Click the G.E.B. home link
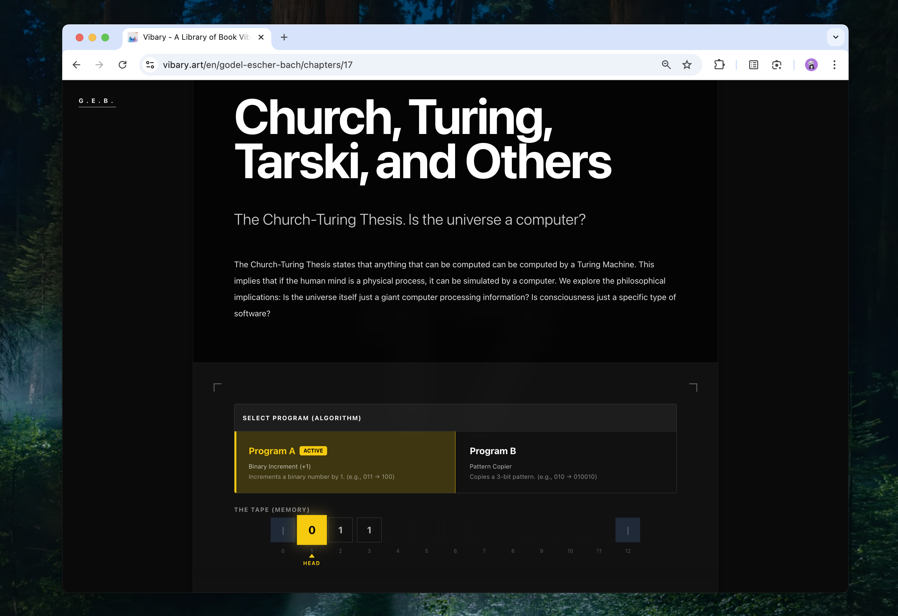This screenshot has width=898, height=616. click(97, 101)
